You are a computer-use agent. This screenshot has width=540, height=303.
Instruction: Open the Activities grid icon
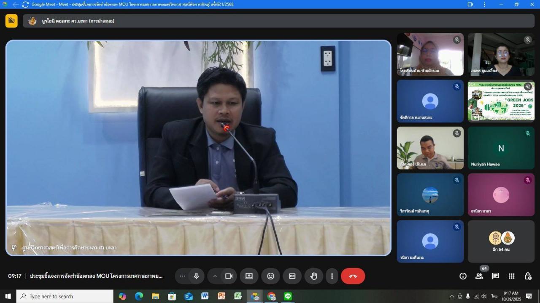pyautogui.click(x=511, y=276)
